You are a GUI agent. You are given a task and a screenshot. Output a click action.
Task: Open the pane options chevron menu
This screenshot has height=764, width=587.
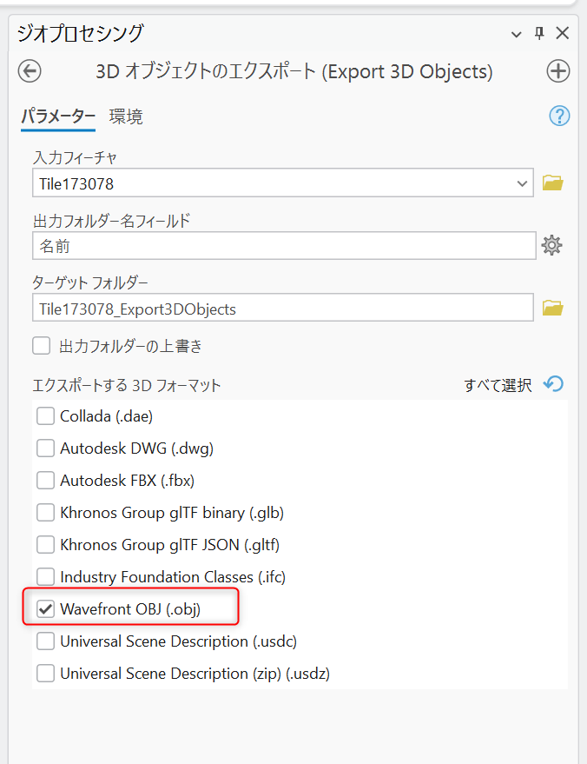click(518, 34)
